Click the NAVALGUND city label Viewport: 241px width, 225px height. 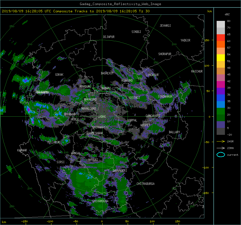(89, 109)
